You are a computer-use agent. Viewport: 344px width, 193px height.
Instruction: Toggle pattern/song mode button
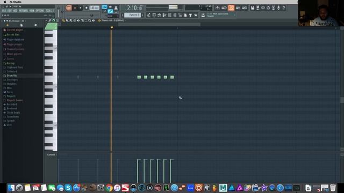[69, 8]
